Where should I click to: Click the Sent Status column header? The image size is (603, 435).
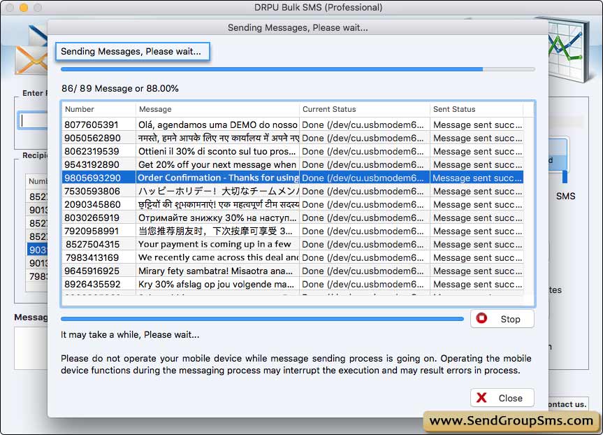(x=477, y=109)
